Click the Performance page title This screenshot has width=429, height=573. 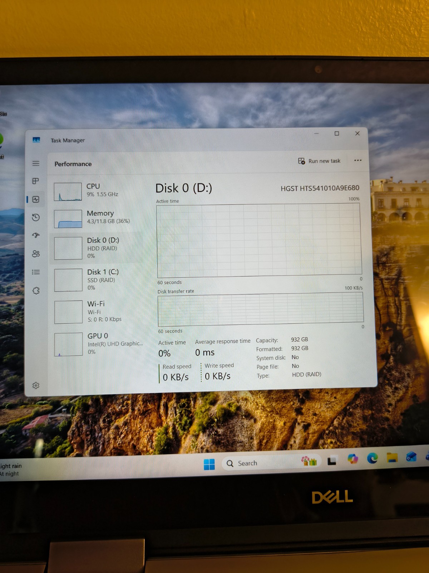click(x=73, y=164)
